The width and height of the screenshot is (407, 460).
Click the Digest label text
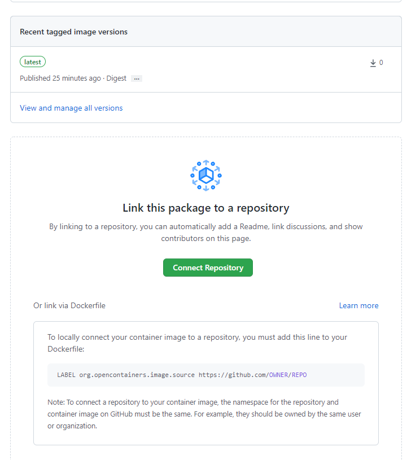click(x=116, y=78)
